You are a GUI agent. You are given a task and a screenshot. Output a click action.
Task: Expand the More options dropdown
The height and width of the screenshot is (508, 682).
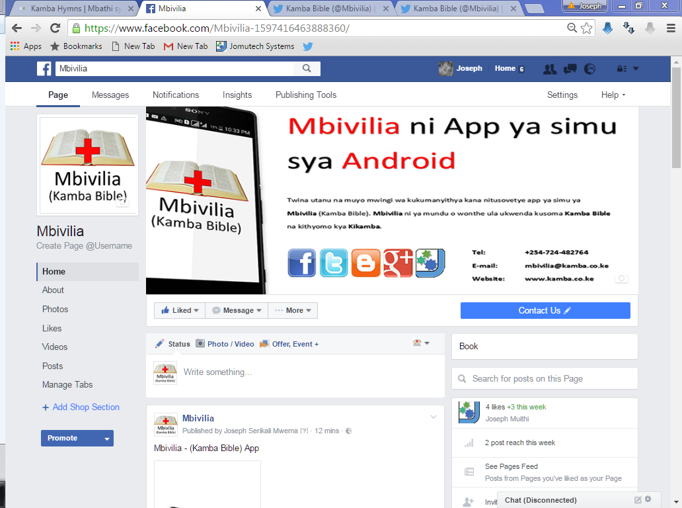coord(292,310)
